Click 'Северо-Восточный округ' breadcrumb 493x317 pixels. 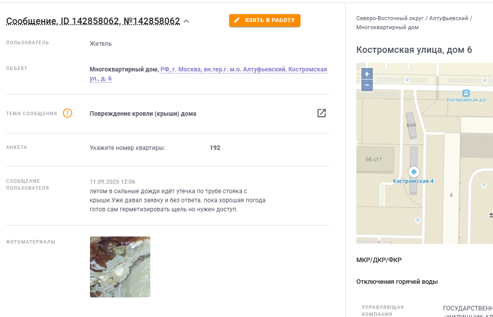point(390,18)
